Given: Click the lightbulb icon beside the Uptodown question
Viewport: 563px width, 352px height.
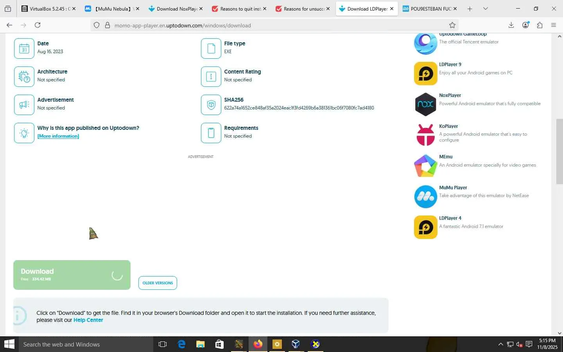Looking at the screenshot, I should point(24,133).
